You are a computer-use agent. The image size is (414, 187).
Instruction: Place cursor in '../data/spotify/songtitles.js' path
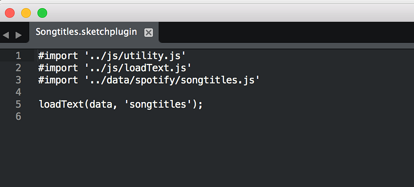172,80
